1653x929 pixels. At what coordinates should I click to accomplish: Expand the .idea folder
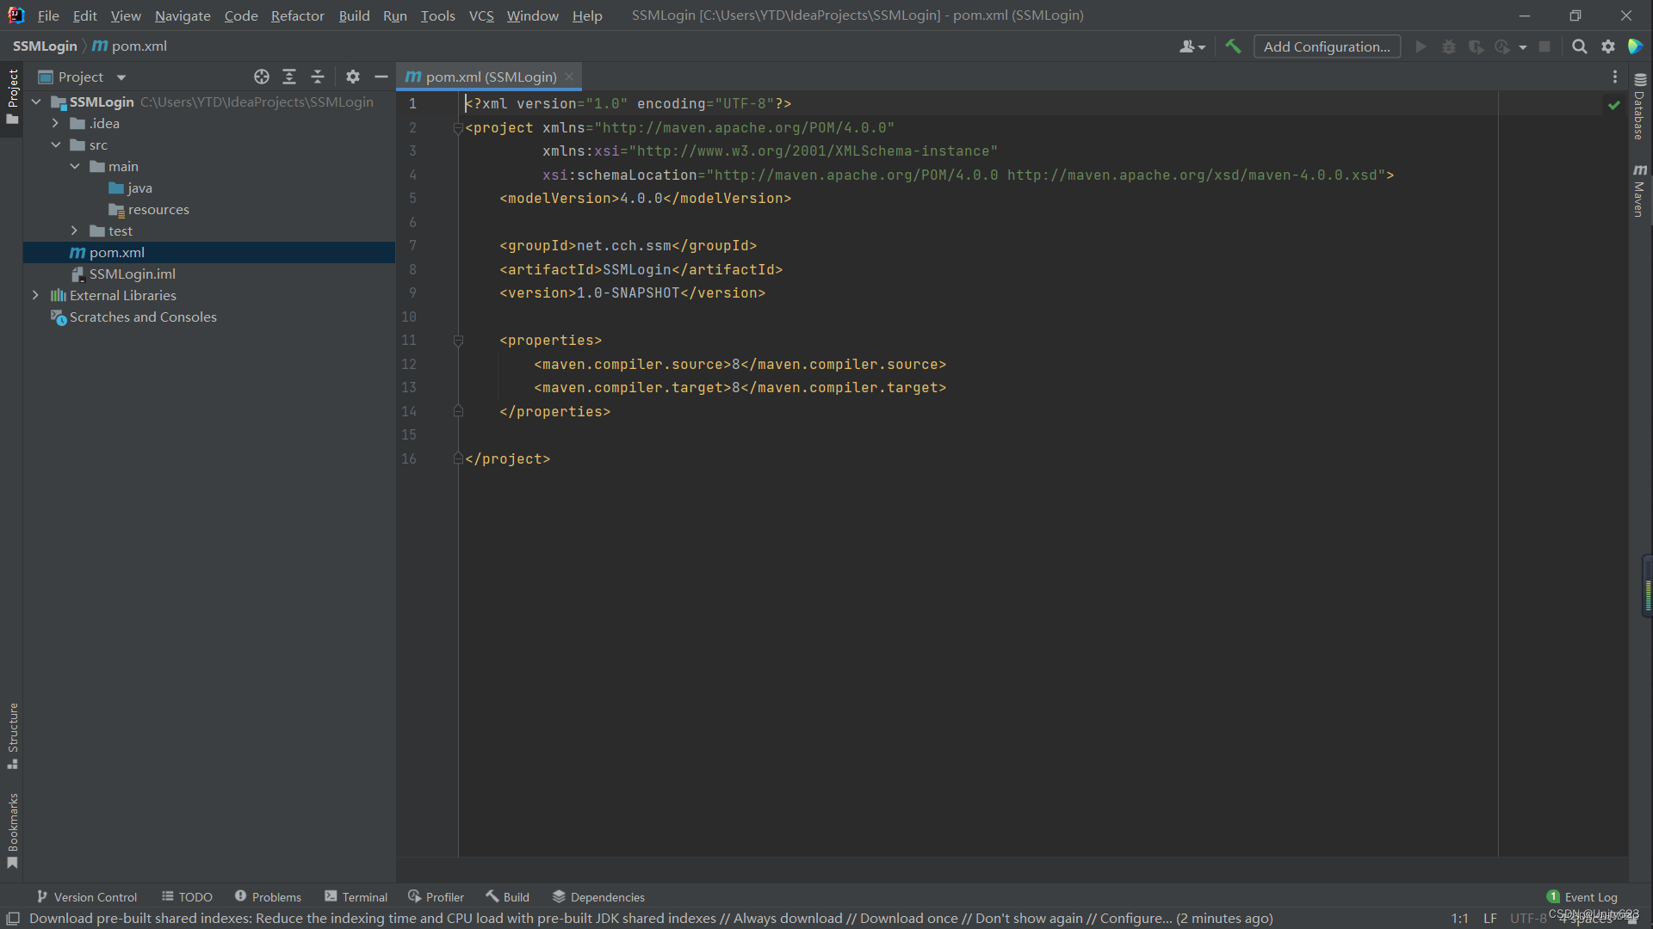(x=56, y=123)
